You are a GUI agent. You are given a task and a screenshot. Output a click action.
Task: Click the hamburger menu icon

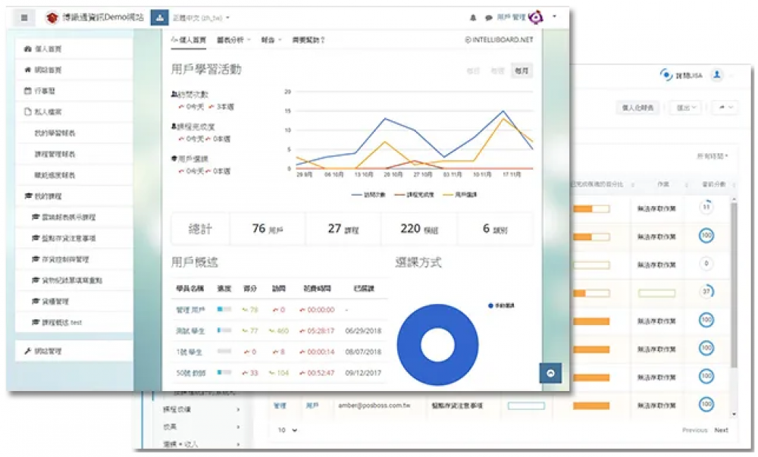(x=24, y=17)
